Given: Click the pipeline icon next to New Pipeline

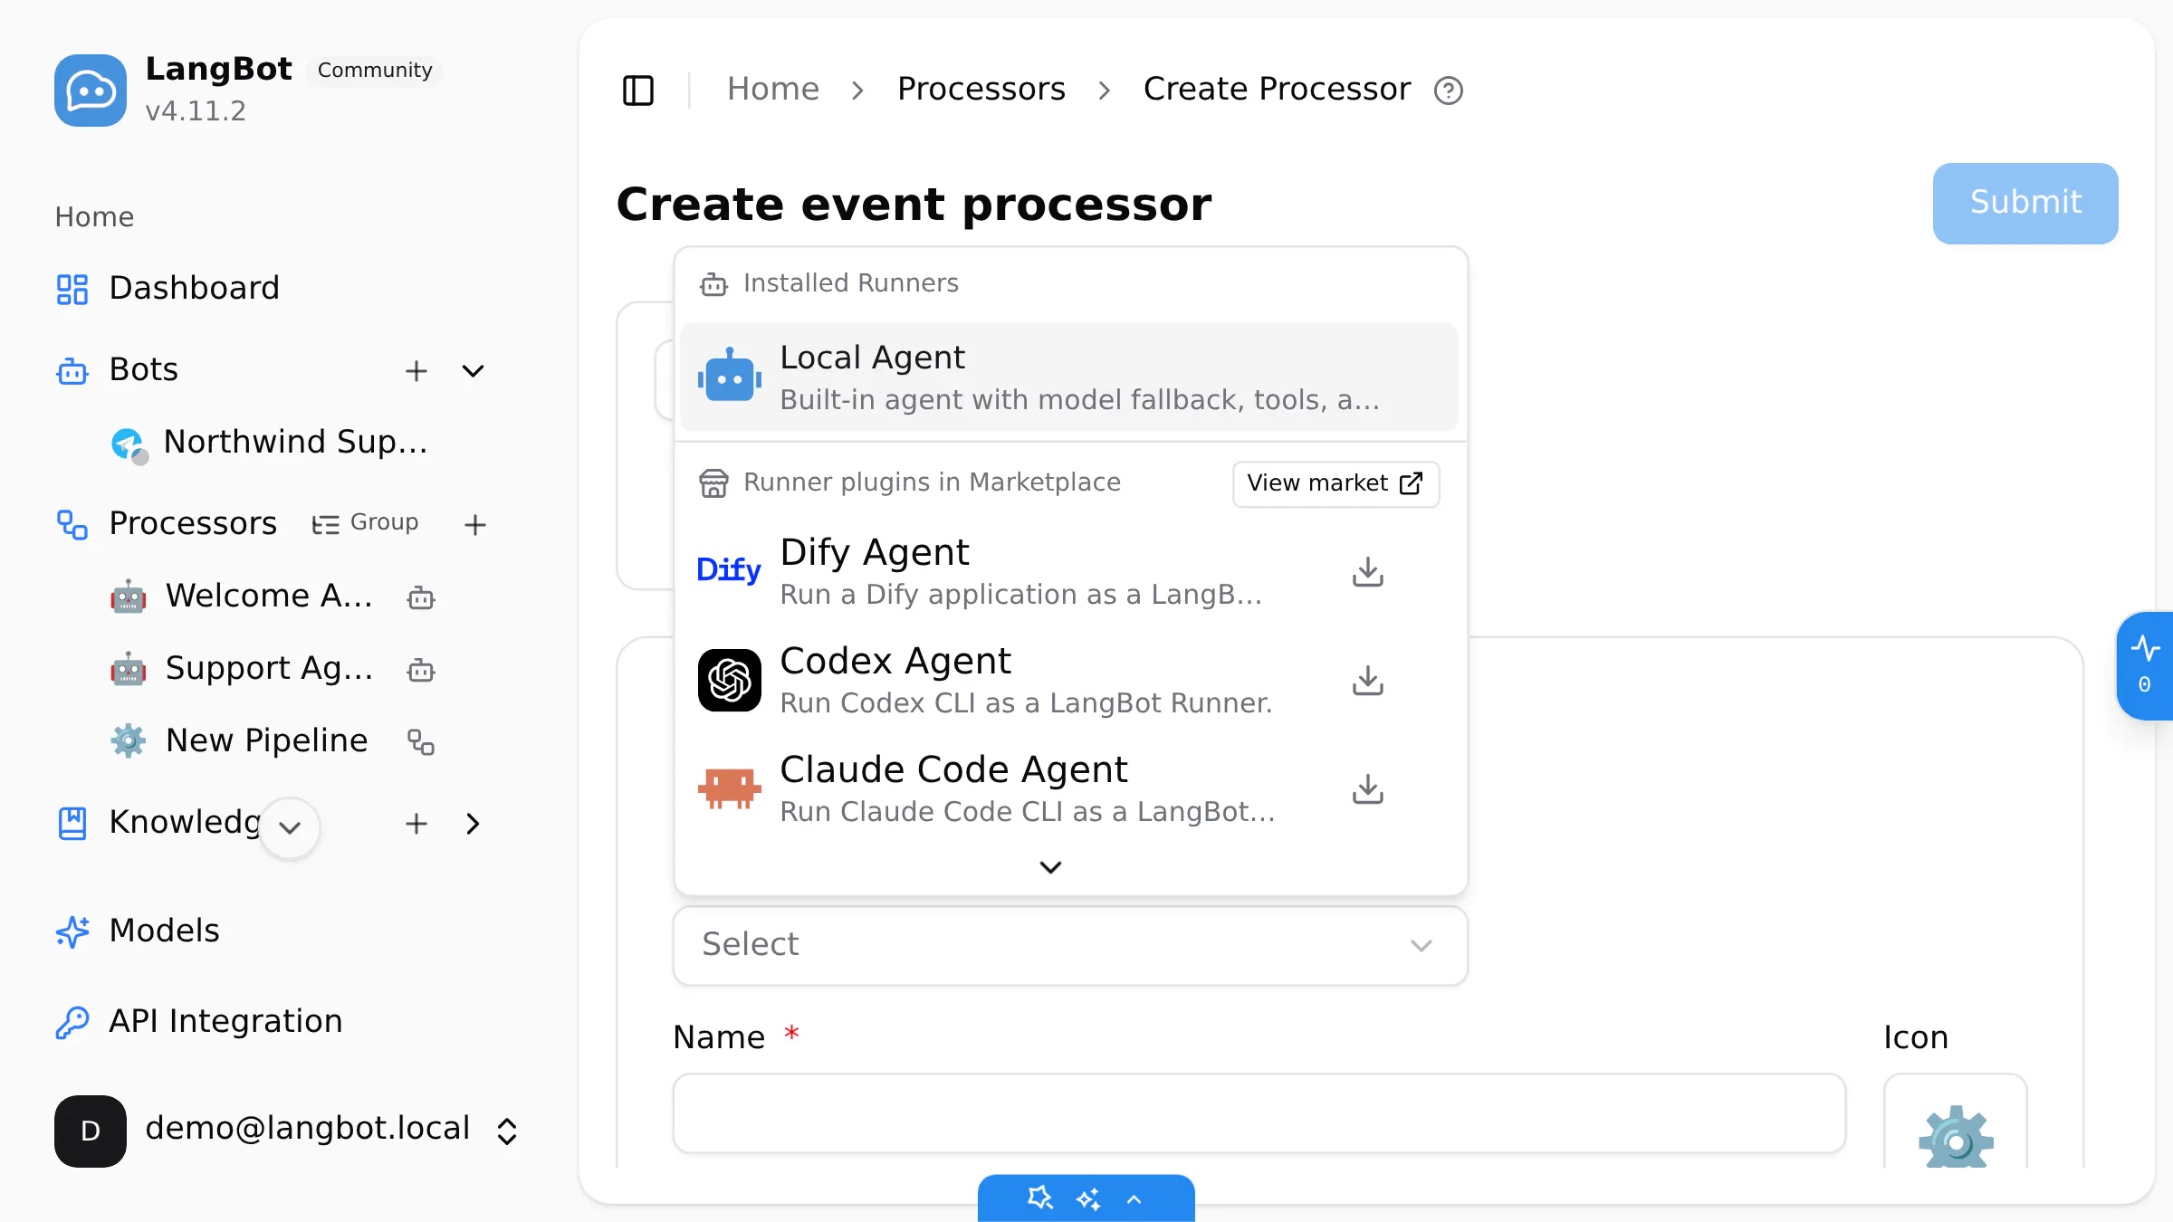Looking at the screenshot, I should coord(421,742).
